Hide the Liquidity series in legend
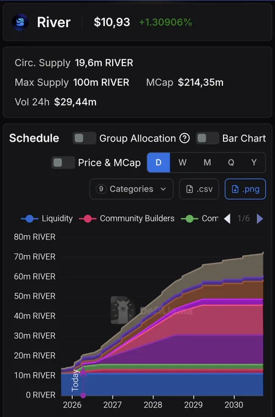The image size is (275, 417). (47, 218)
